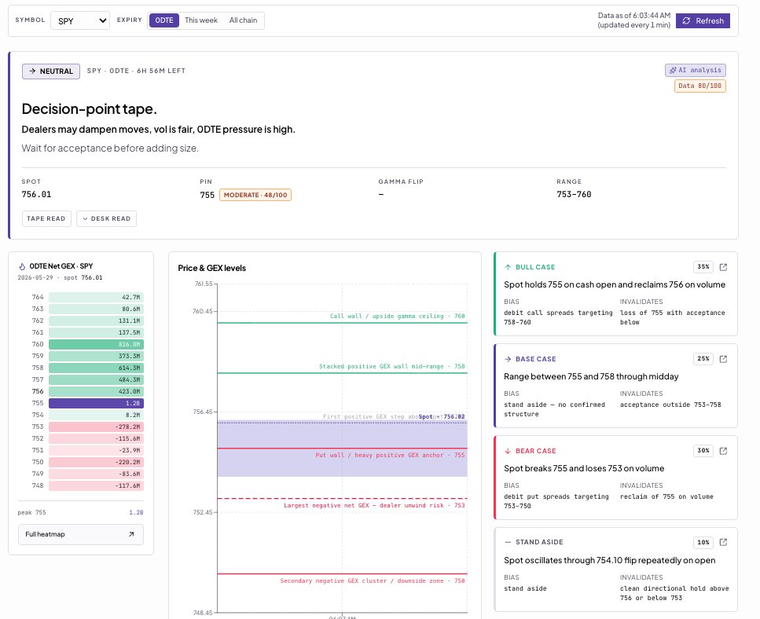Open Base Case external link icon
Image resolution: width=760 pixels, height=619 pixels.
(x=723, y=359)
